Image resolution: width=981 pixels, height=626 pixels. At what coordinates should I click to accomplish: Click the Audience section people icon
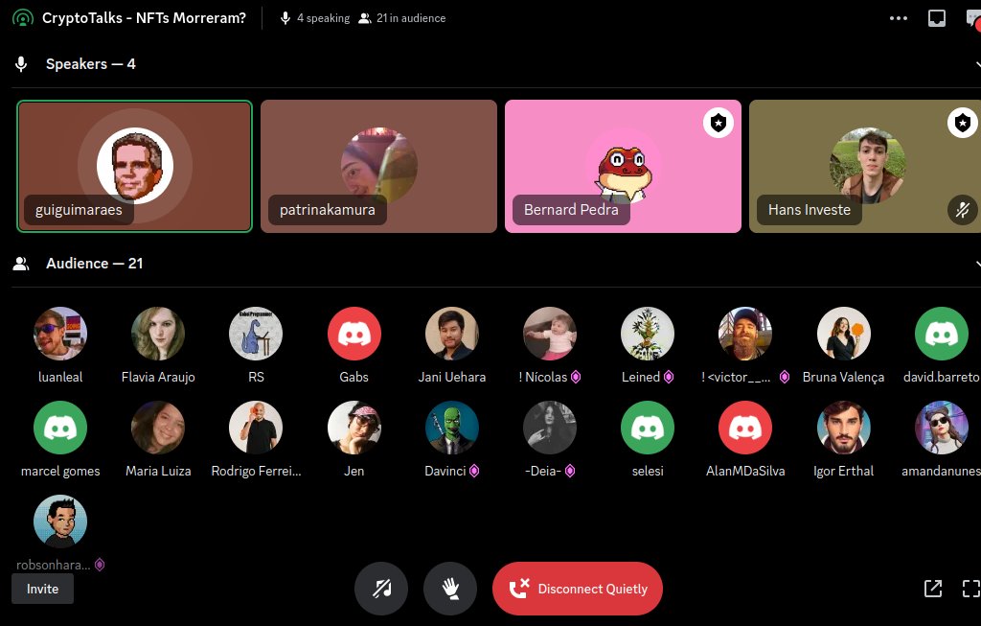point(21,264)
